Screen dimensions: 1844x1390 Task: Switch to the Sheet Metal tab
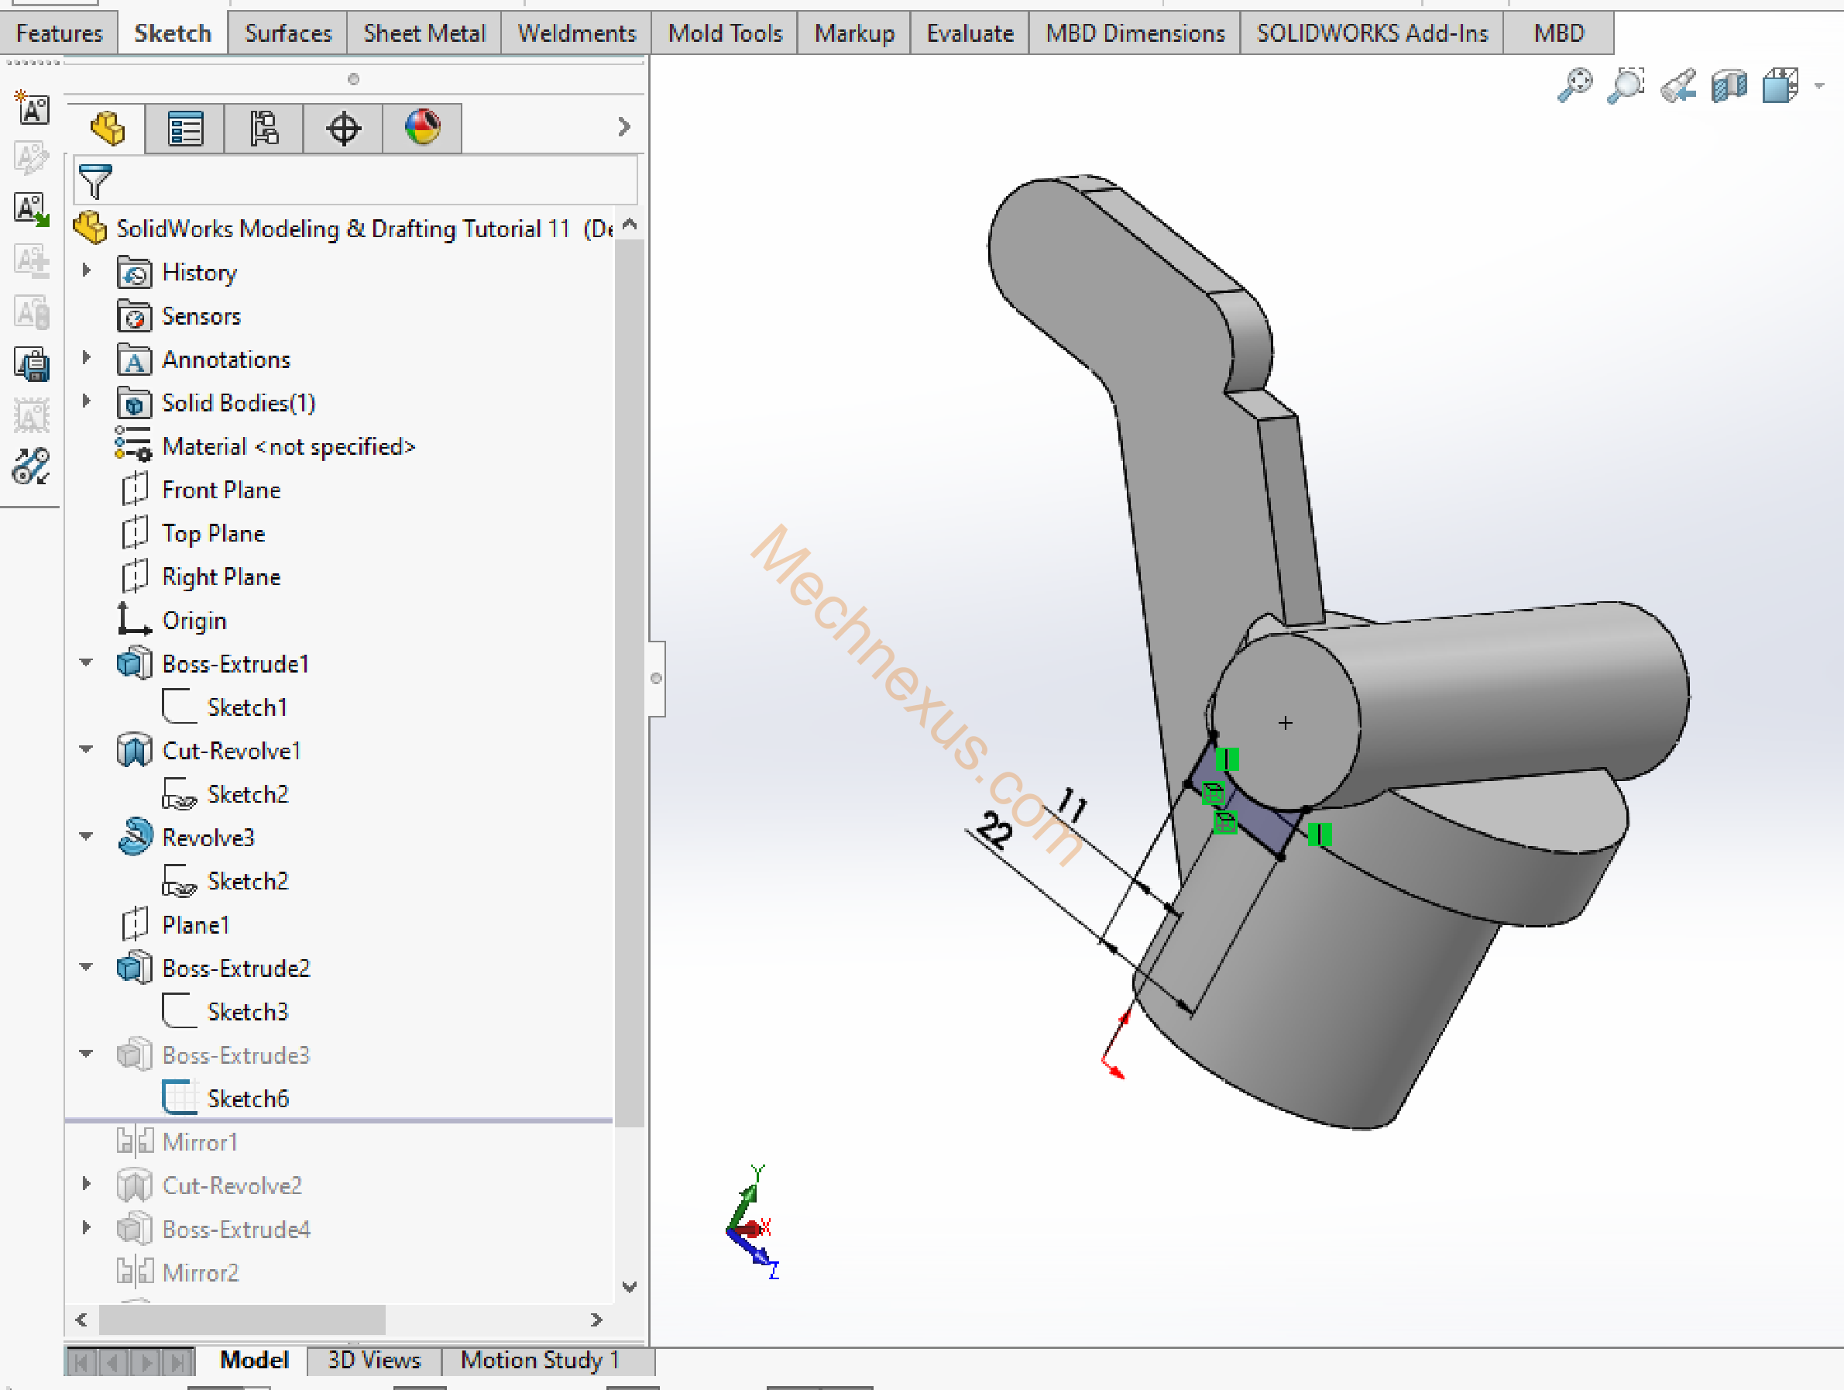[424, 33]
